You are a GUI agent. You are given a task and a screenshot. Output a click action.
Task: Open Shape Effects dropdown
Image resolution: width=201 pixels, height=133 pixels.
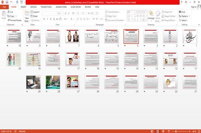[x=169, y=20]
